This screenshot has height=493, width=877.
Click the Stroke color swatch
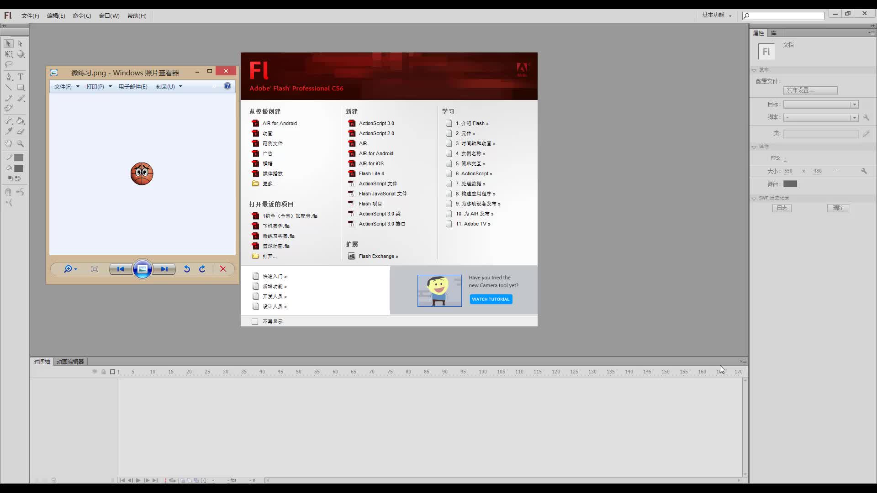click(19, 157)
